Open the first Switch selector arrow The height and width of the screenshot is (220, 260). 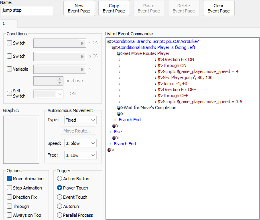(82, 43)
